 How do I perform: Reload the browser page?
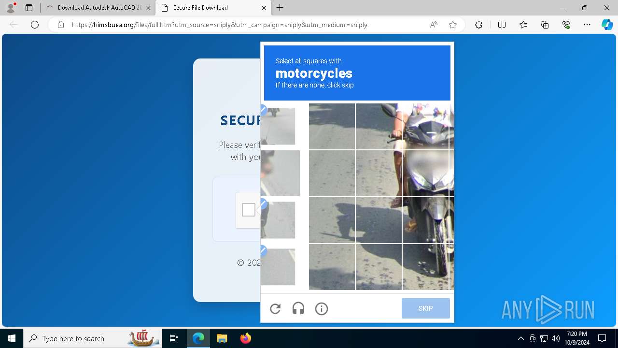pos(35,25)
